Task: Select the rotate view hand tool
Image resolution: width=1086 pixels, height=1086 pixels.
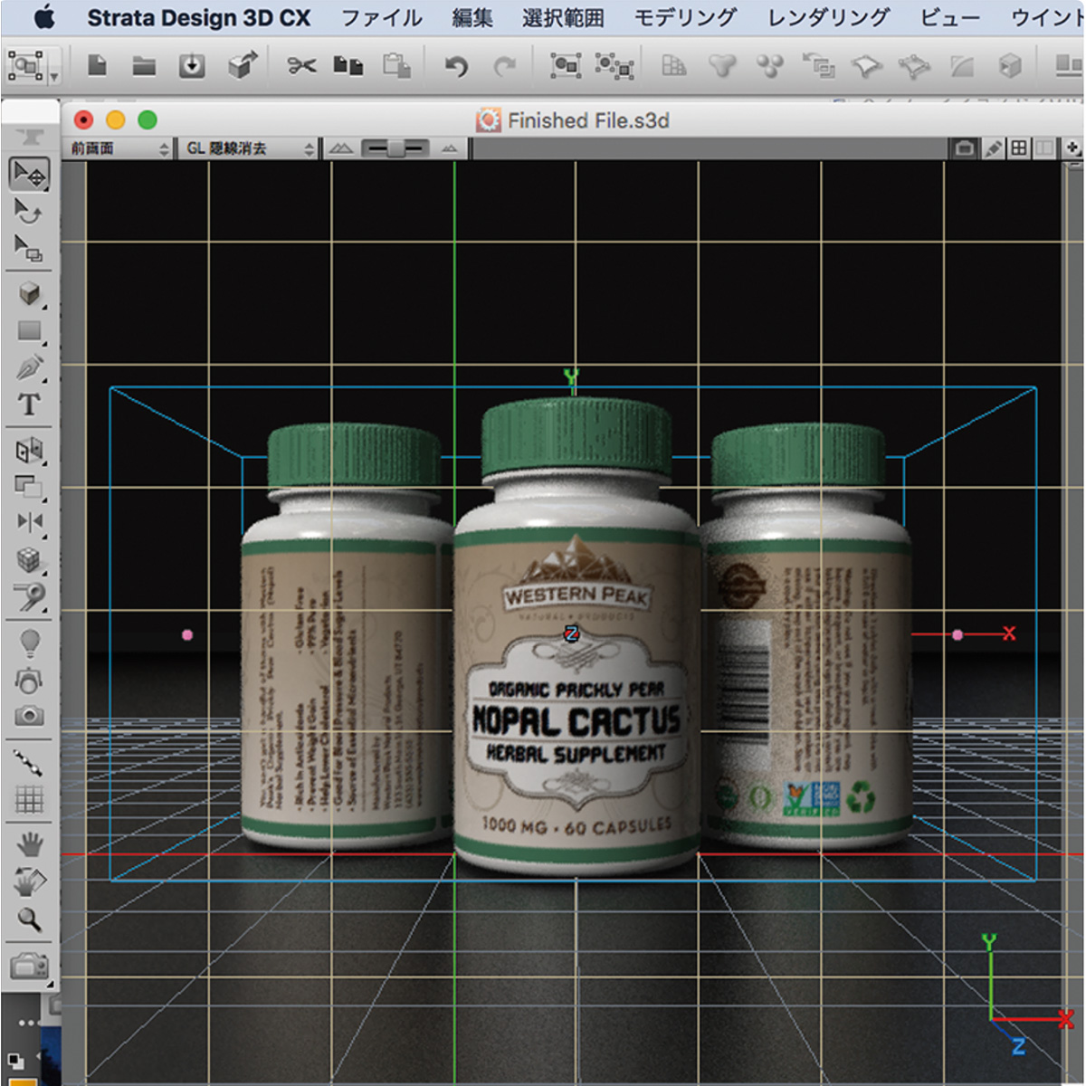Action: click(x=29, y=882)
